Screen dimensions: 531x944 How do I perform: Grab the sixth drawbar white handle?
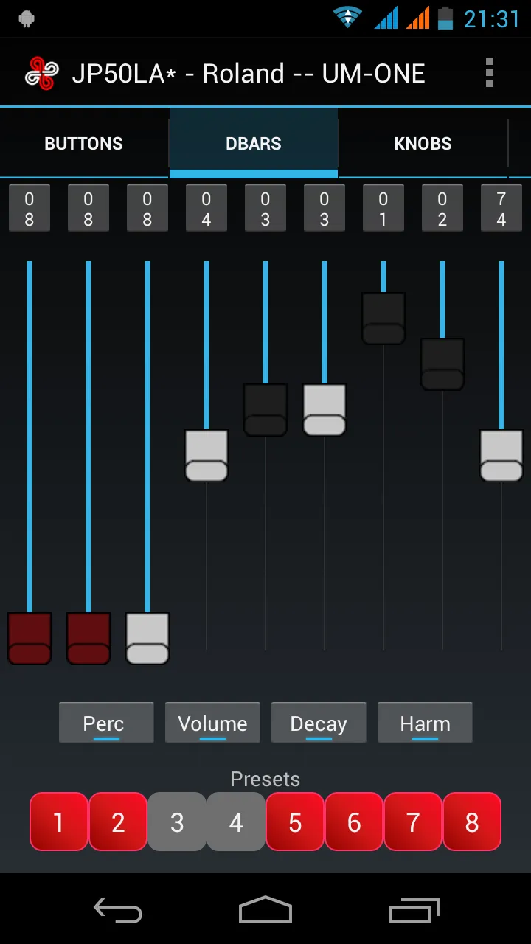324,410
